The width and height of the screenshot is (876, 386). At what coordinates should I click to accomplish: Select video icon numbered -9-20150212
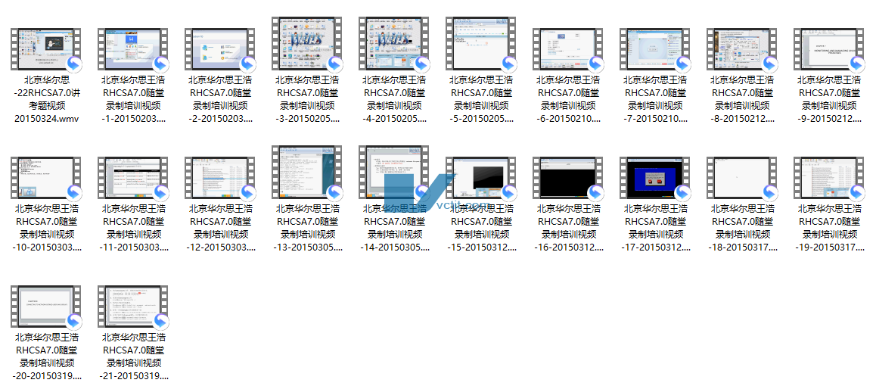(x=829, y=50)
